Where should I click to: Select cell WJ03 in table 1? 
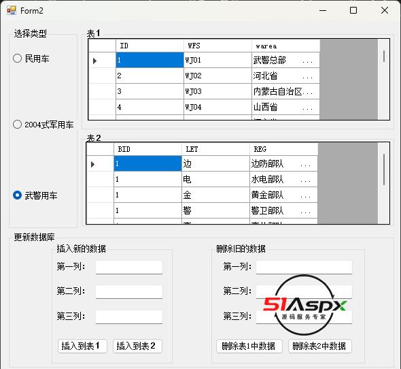[217, 91]
